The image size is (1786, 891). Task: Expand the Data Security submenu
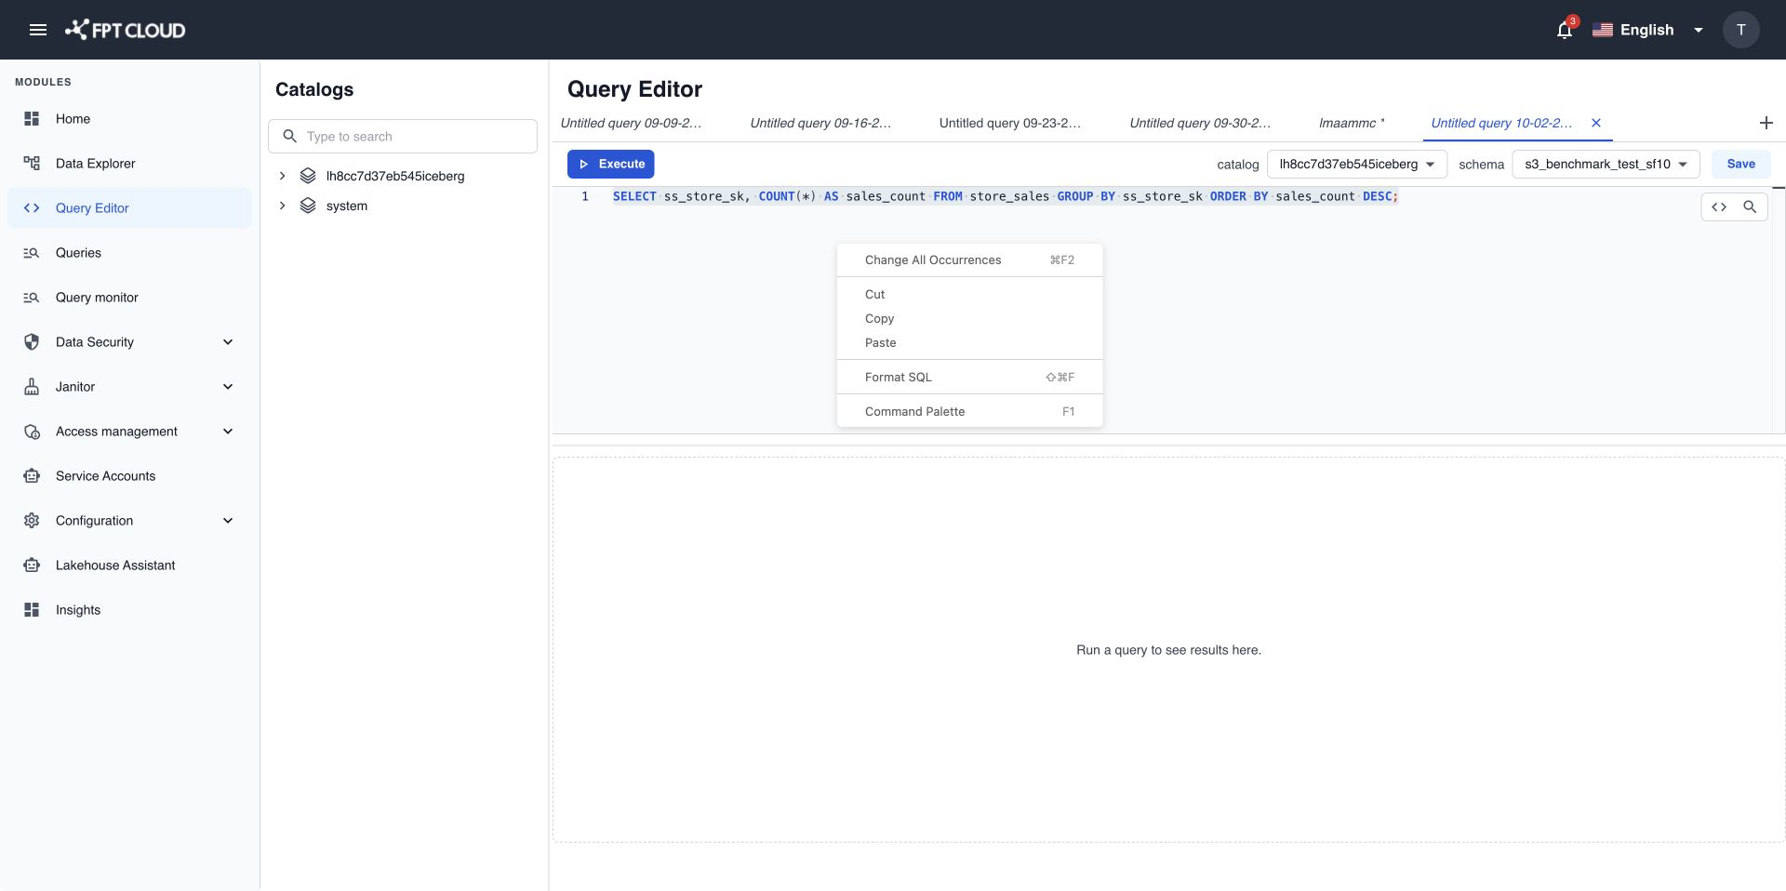pyautogui.click(x=228, y=342)
